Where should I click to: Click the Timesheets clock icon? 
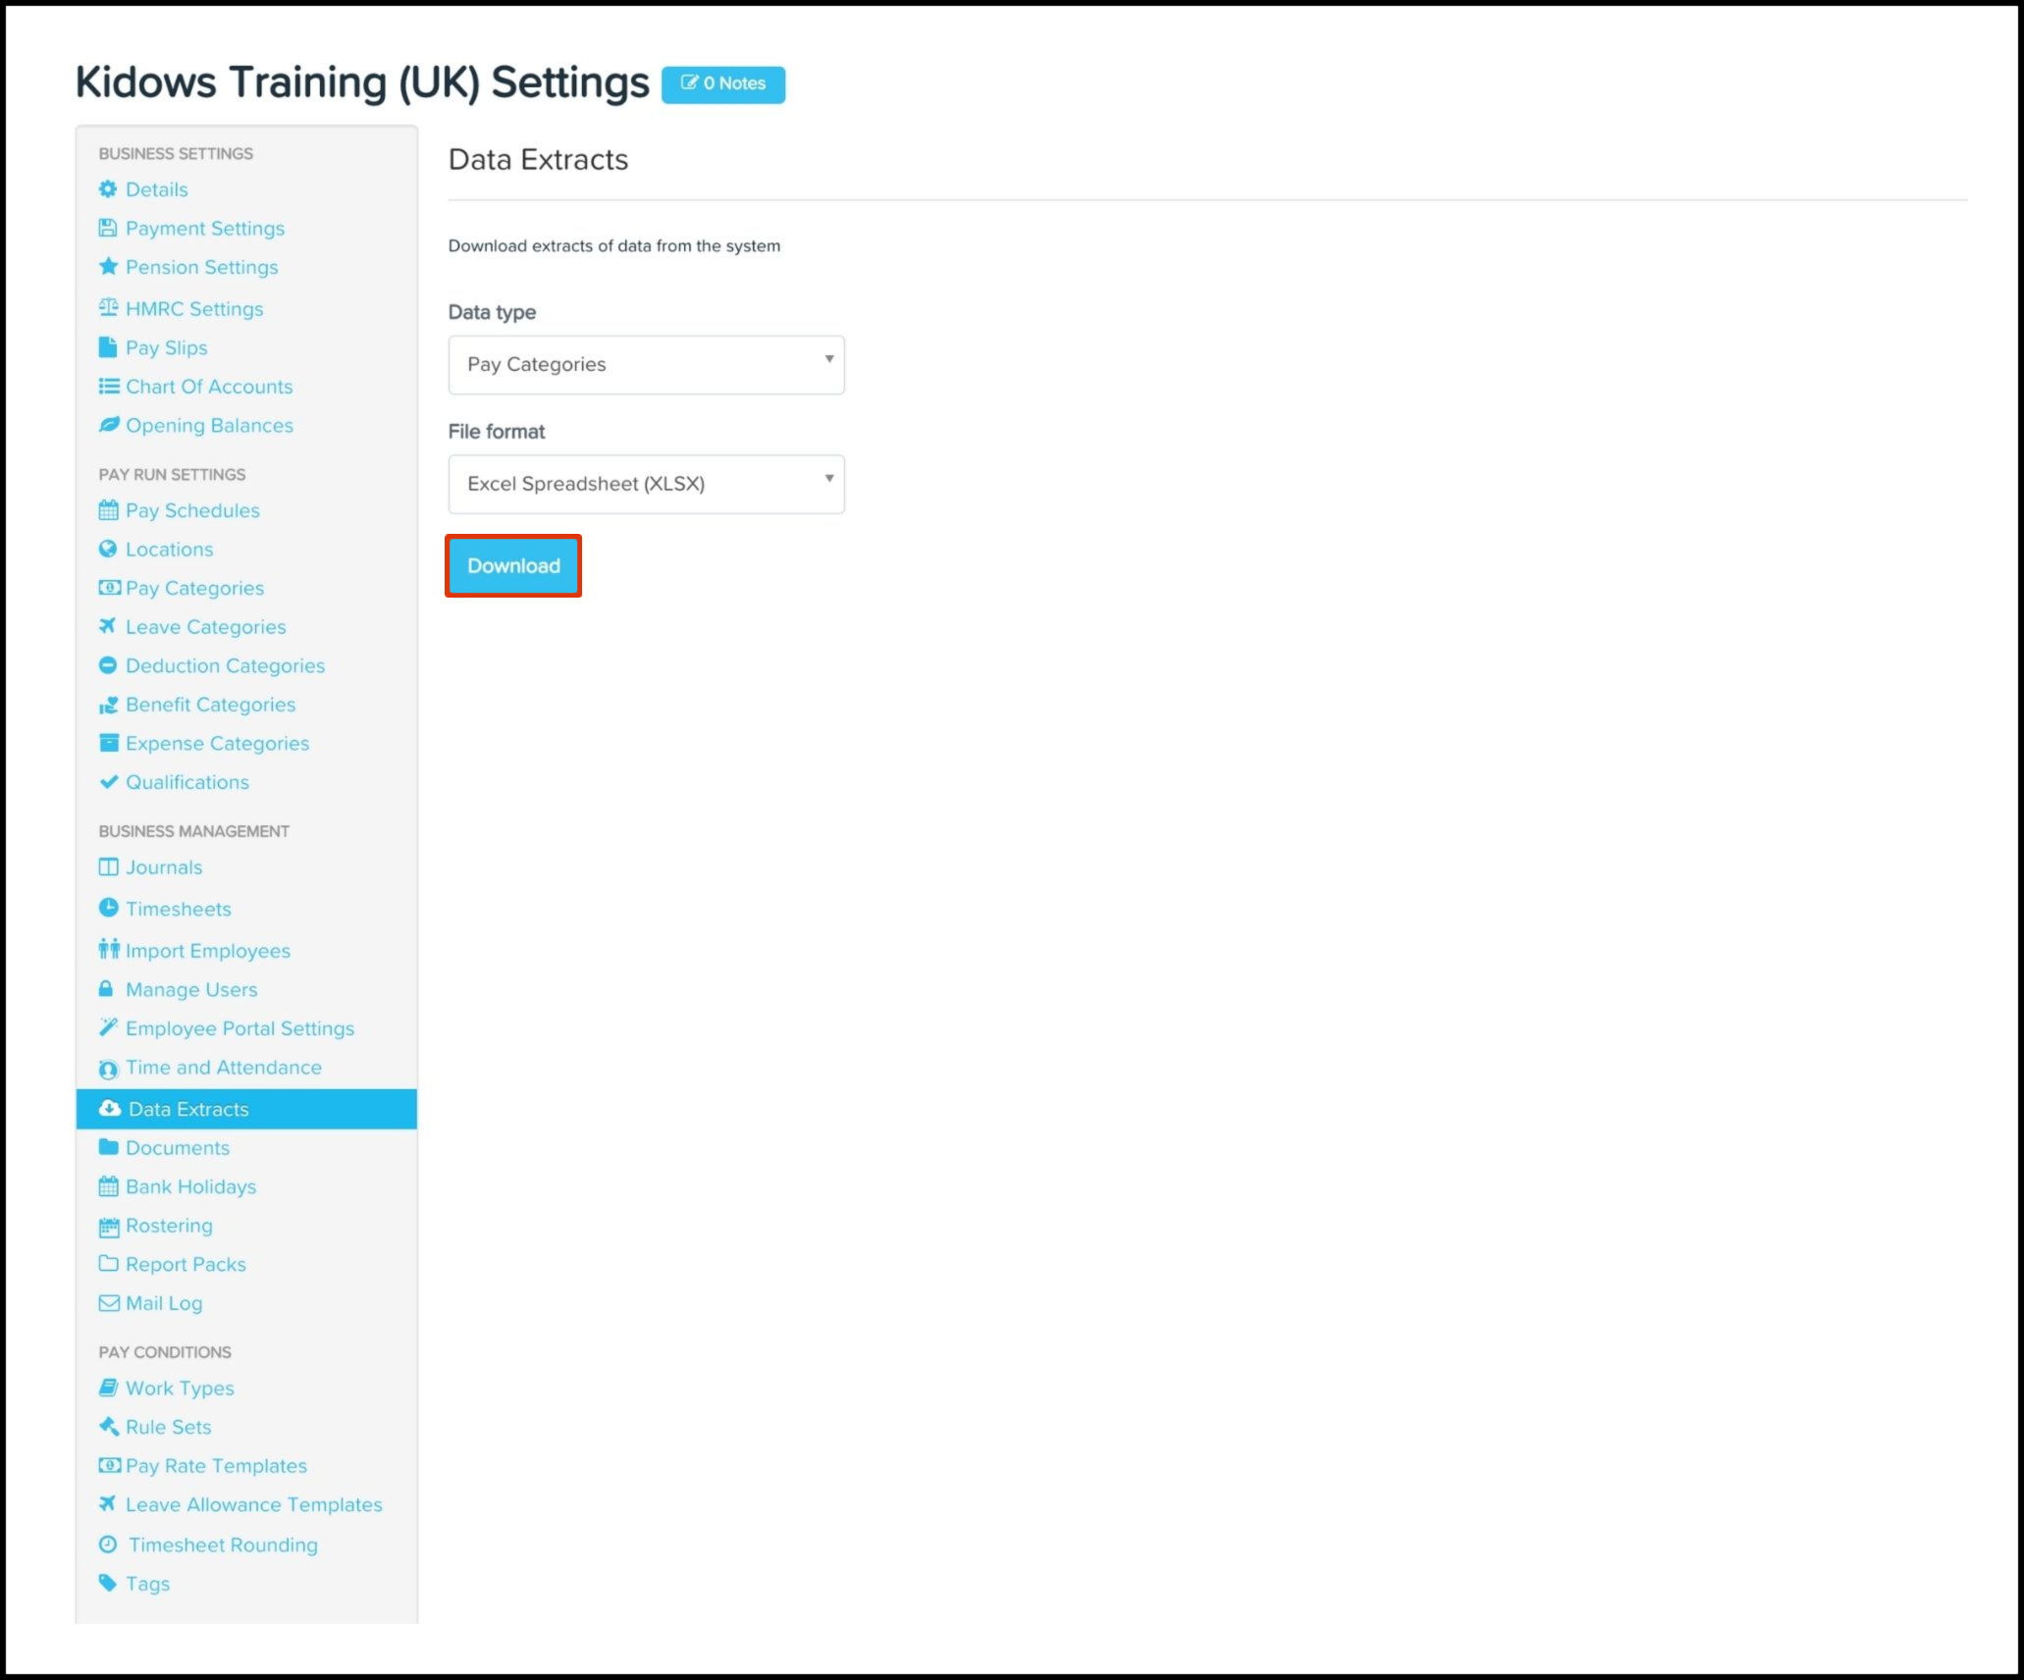(108, 908)
